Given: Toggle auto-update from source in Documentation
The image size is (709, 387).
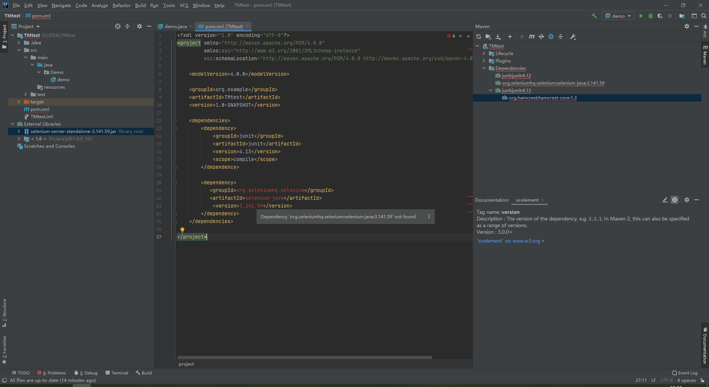Looking at the screenshot, I should (675, 200).
